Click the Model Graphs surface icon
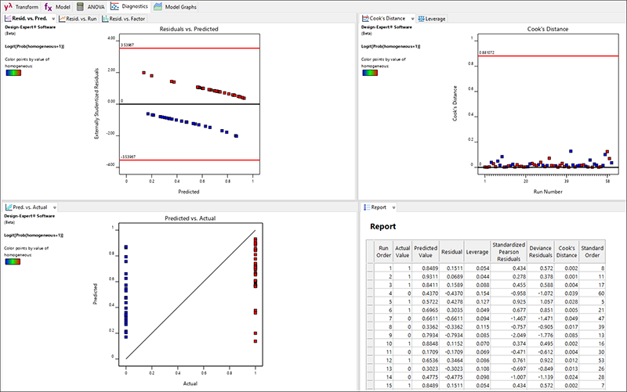Screen dimensions: 627x392 [159, 6]
